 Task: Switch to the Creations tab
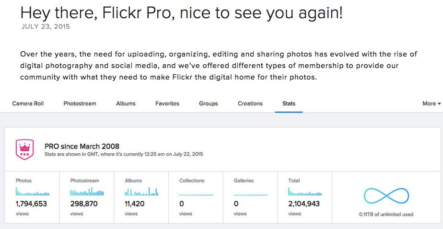250,103
